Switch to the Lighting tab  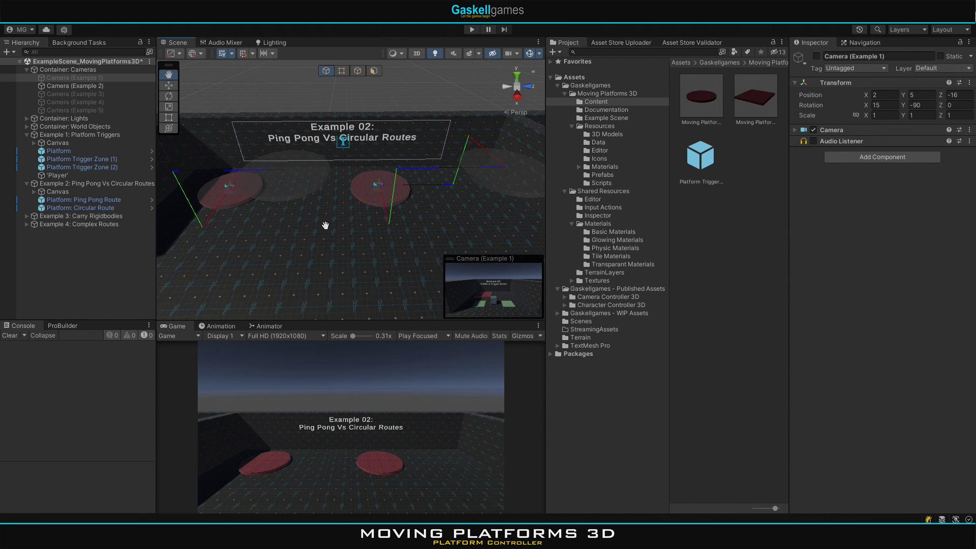[x=271, y=42]
